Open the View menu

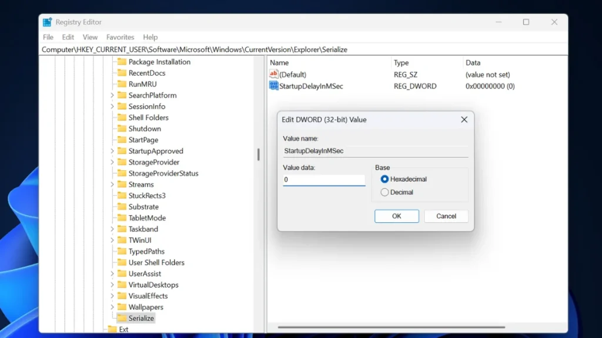pyautogui.click(x=90, y=37)
